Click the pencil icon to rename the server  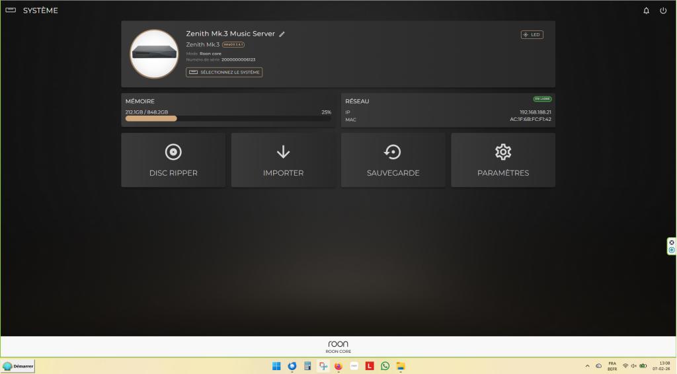[x=282, y=34]
